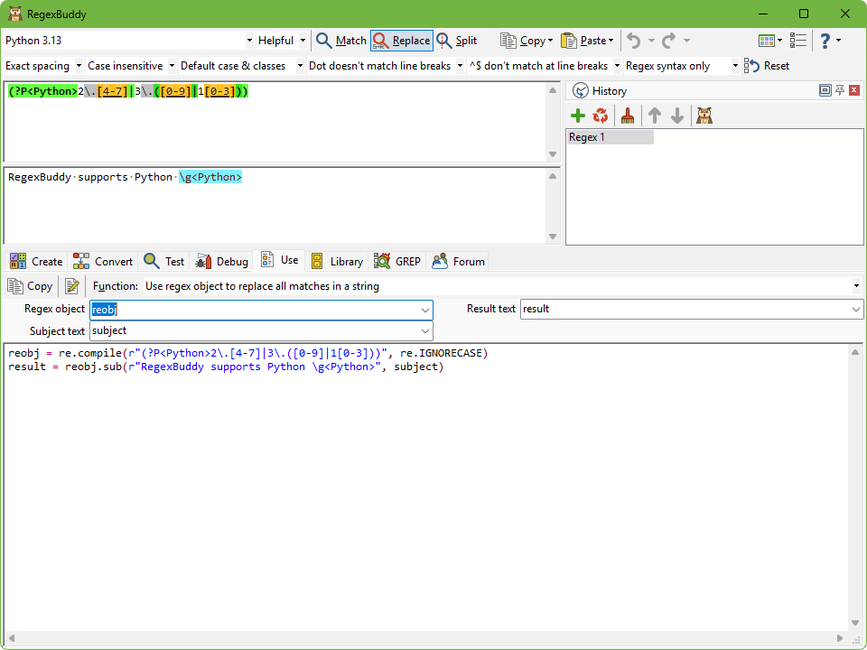Open Regex syntax only dropdown
Screen dimensions: 867x650
(x=735, y=66)
